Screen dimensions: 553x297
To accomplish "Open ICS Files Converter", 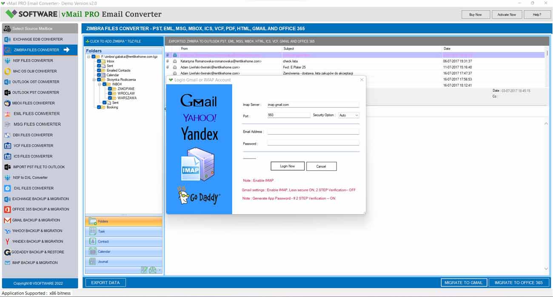I will pyautogui.click(x=40, y=156).
